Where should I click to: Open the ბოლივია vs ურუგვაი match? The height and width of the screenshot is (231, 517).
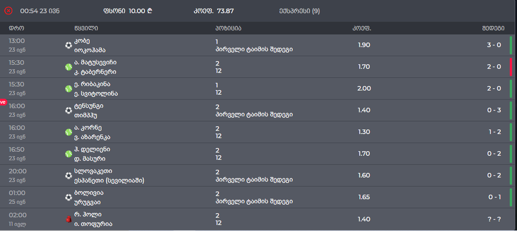tap(88, 197)
